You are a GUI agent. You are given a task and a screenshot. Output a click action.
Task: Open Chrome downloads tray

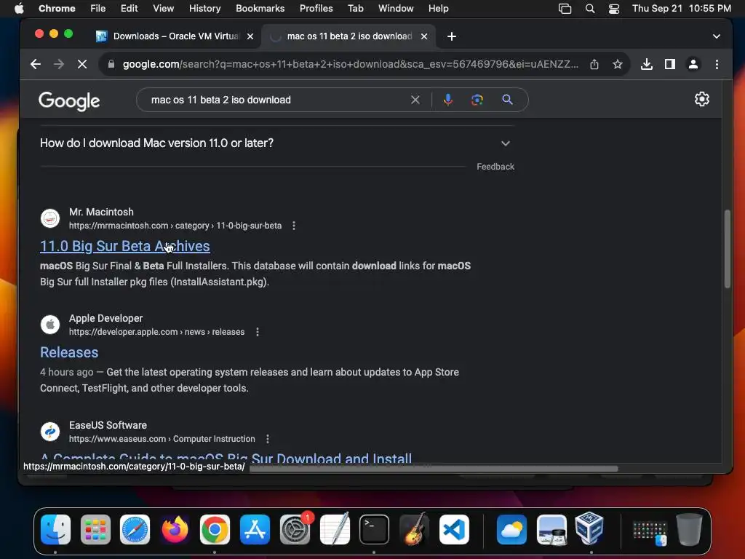pos(646,64)
